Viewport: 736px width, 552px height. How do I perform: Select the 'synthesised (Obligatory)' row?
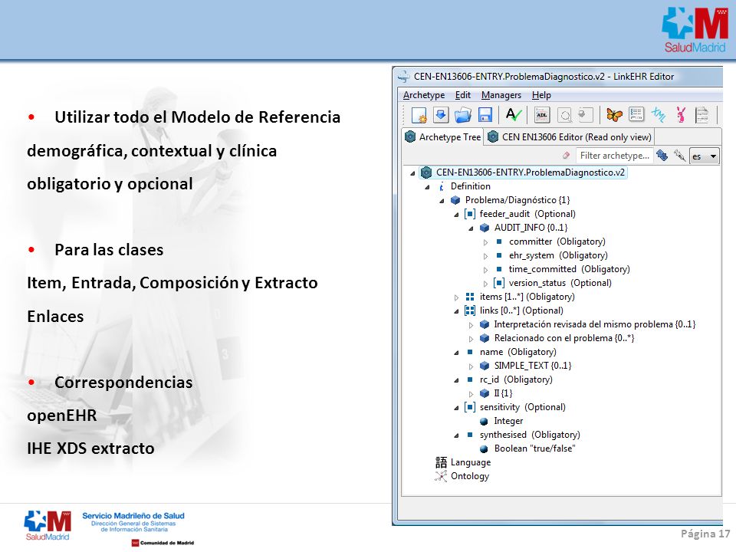click(x=522, y=435)
